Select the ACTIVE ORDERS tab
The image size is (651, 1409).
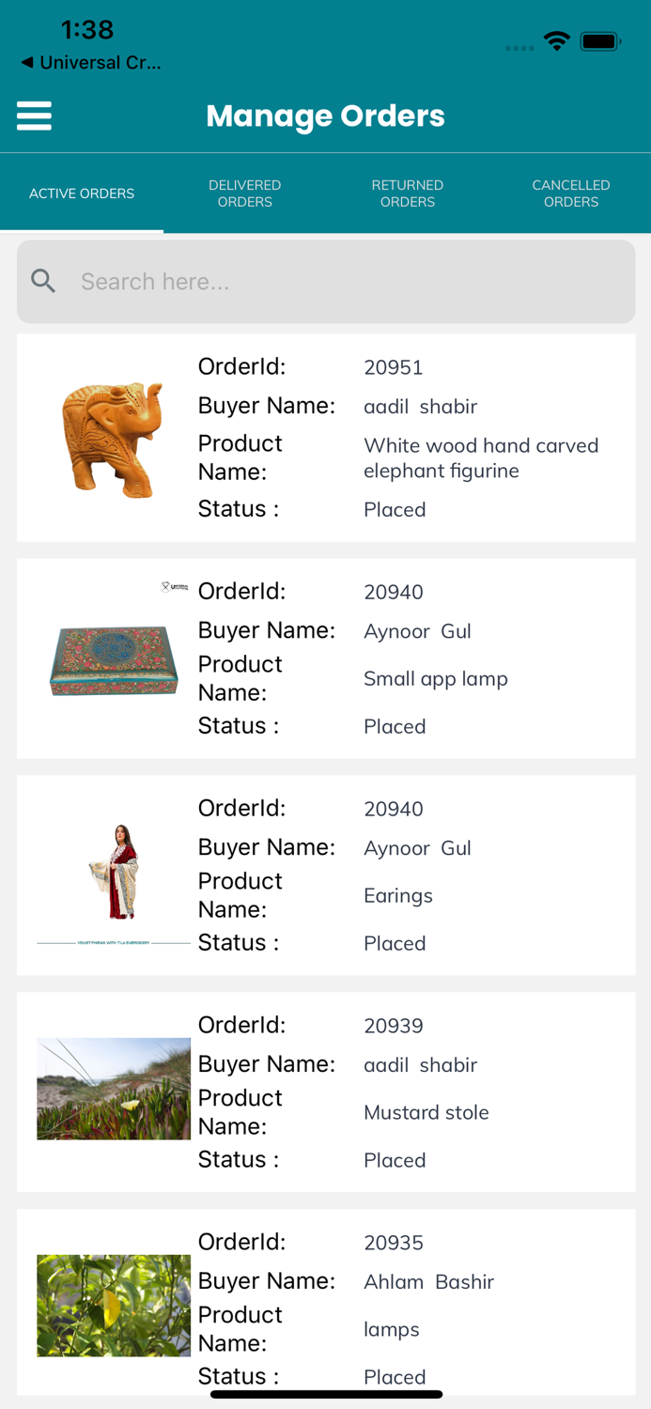pyautogui.click(x=82, y=193)
